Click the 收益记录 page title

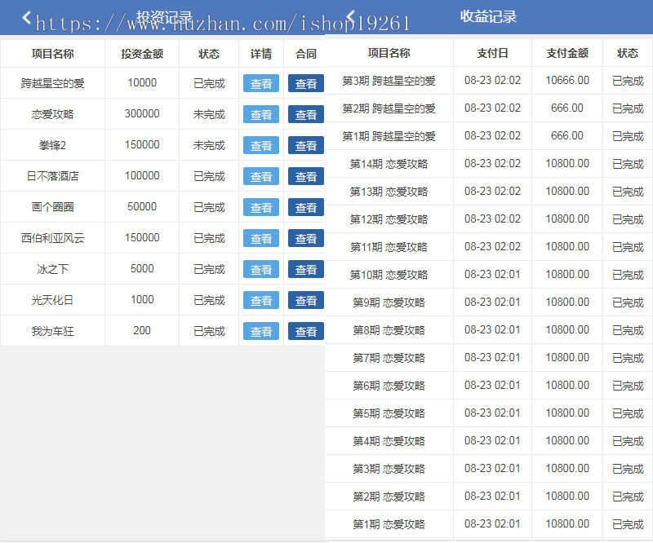point(488,16)
